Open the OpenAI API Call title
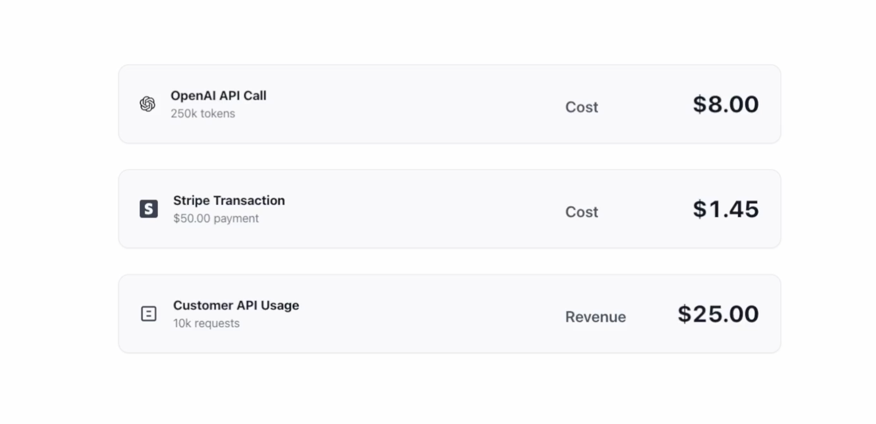 218,96
